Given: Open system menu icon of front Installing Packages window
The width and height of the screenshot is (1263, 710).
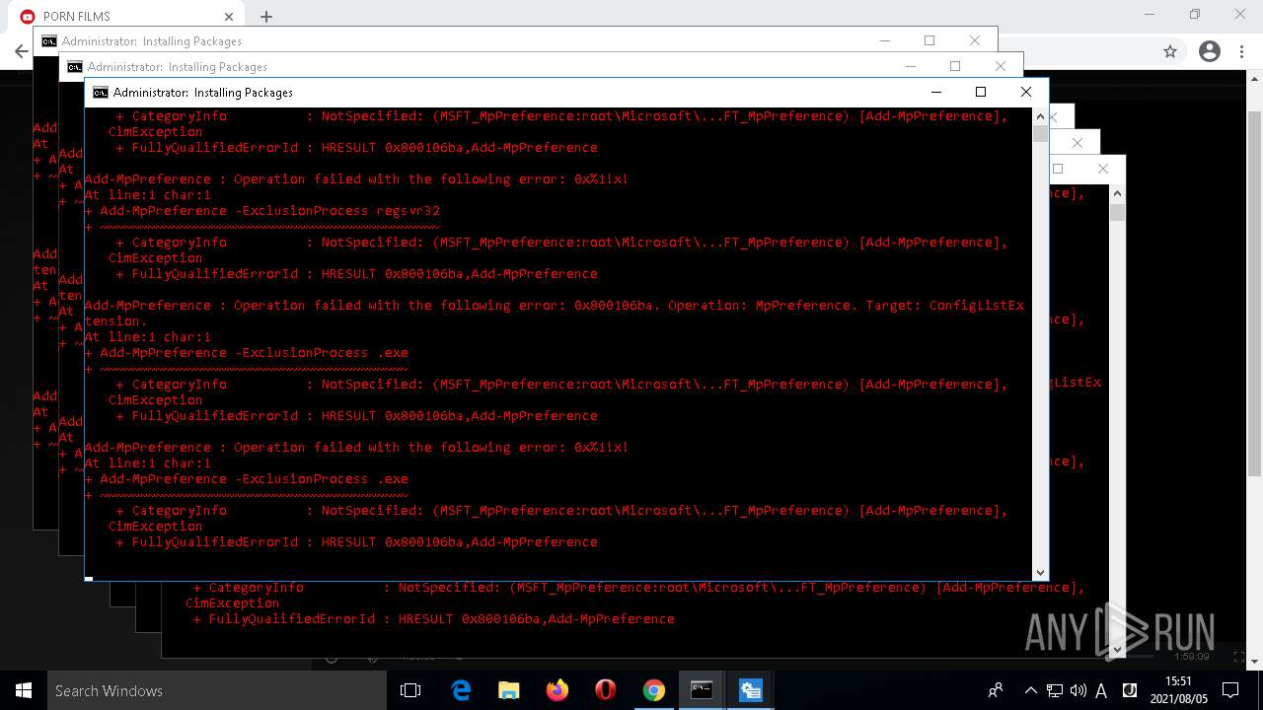Looking at the screenshot, I should (x=101, y=92).
